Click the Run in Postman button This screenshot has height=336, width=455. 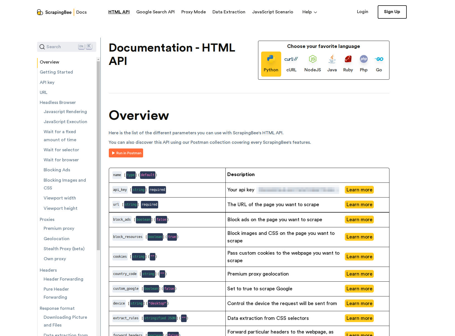point(126,153)
